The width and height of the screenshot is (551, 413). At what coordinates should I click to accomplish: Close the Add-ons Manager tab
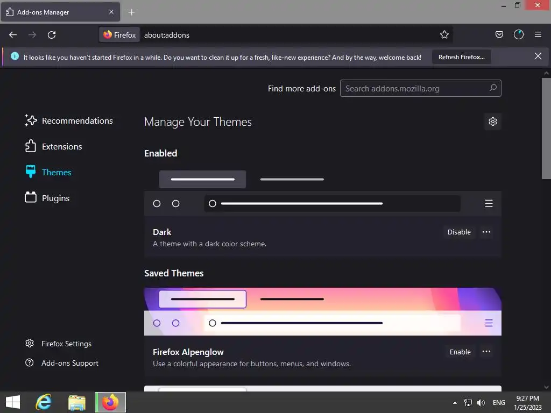tap(111, 12)
